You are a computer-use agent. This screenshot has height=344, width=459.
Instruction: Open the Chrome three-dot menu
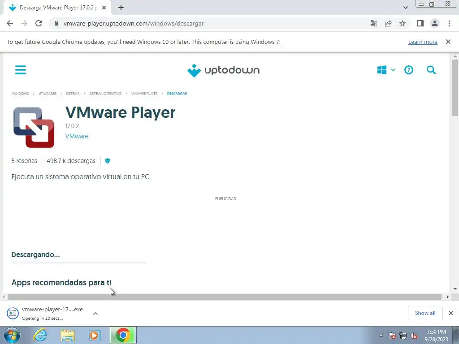click(x=449, y=23)
